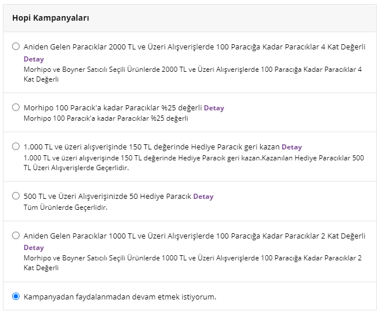Select 1.000 TL 150 TL Hediye Paracık radio
The width and height of the screenshot is (382, 319).
point(16,147)
